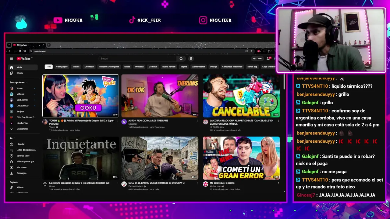Screen dimensions: 390x219
Task: Open the Therians TikTok video thumbnail
Action: tap(160, 96)
